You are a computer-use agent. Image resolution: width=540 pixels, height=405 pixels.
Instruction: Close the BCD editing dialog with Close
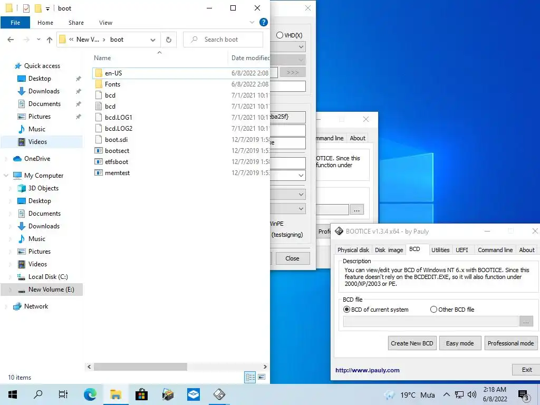click(x=292, y=258)
